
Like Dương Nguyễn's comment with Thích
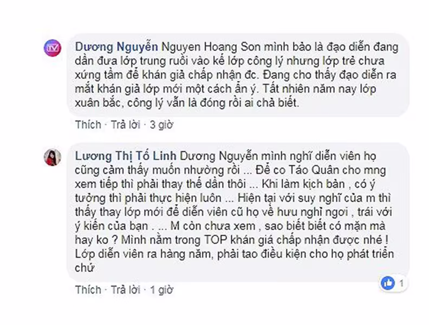(88, 125)
